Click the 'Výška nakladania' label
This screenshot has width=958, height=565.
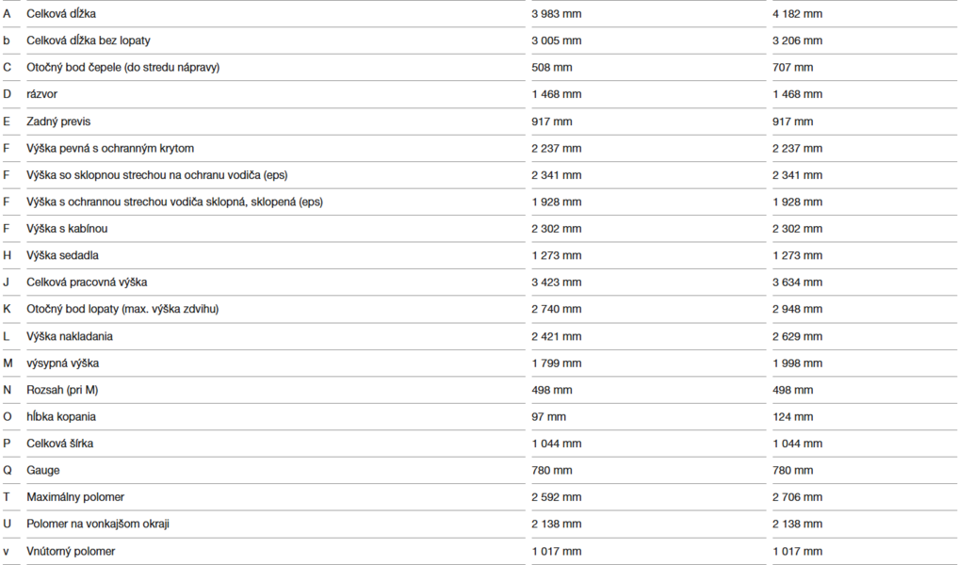point(69,336)
